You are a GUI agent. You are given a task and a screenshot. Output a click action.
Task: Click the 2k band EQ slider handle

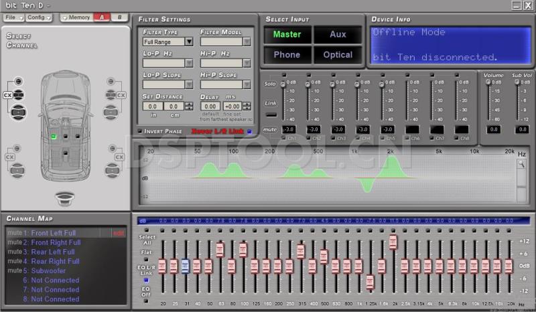tap(393, 242)
